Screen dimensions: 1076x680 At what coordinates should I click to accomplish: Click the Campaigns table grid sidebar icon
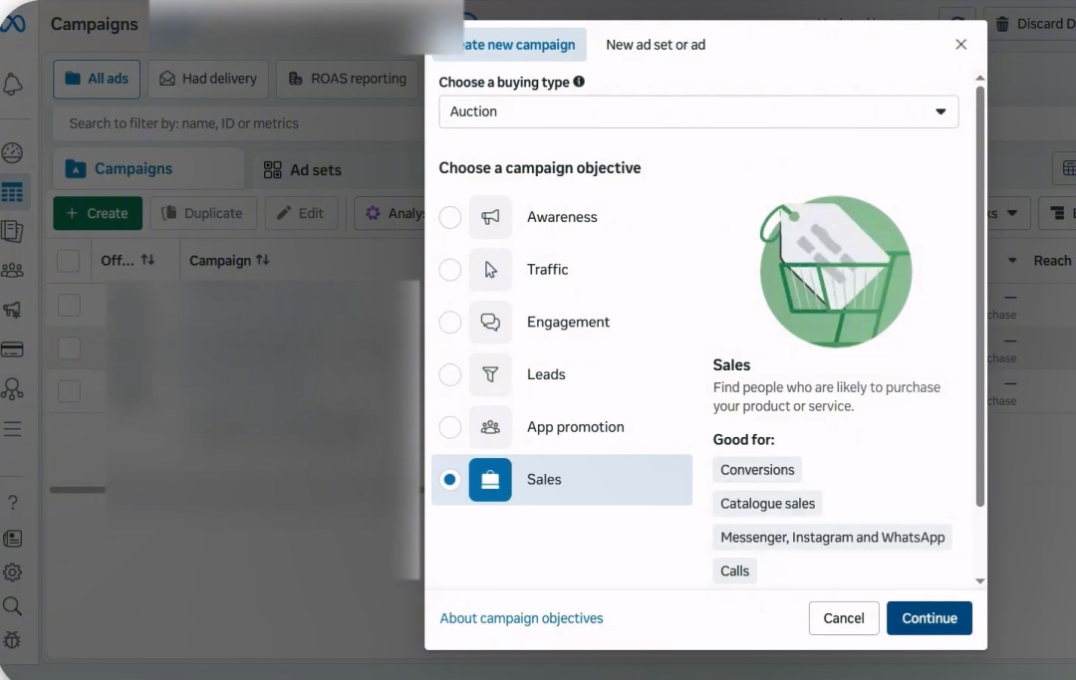tap(12, 192)
